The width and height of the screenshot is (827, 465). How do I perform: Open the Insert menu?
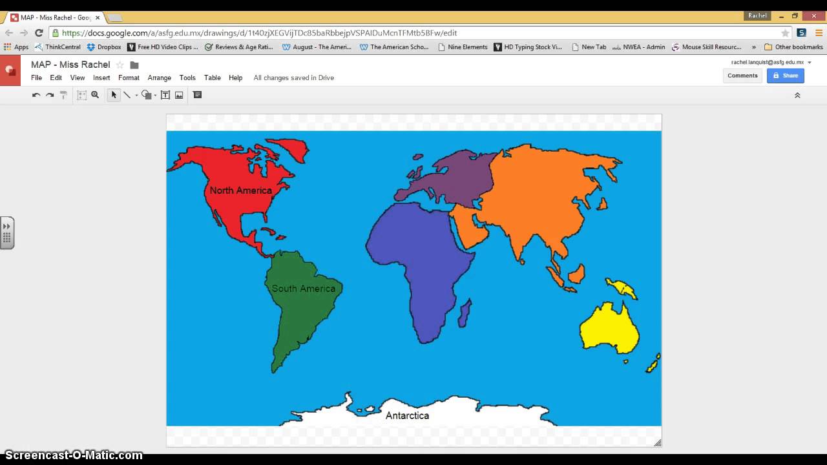click(101, 77)
